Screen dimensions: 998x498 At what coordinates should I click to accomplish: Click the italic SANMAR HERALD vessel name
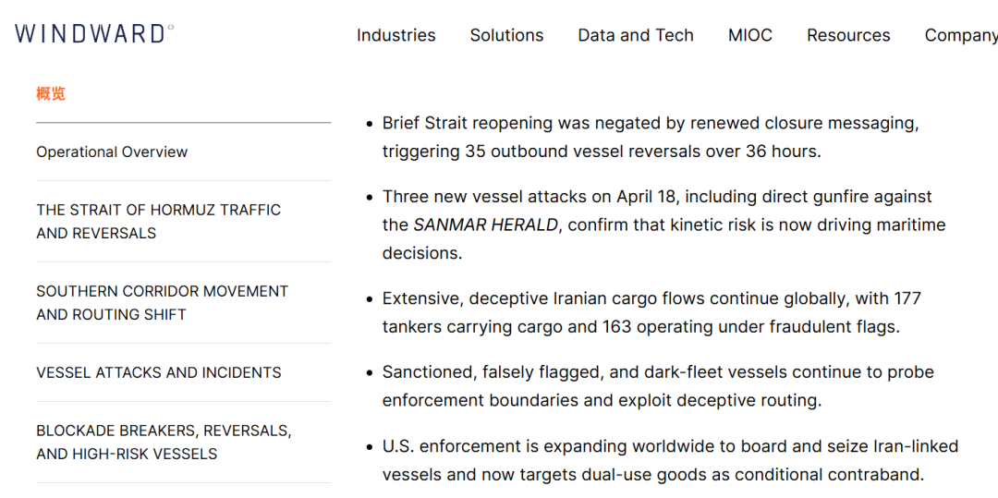point(485,225)
